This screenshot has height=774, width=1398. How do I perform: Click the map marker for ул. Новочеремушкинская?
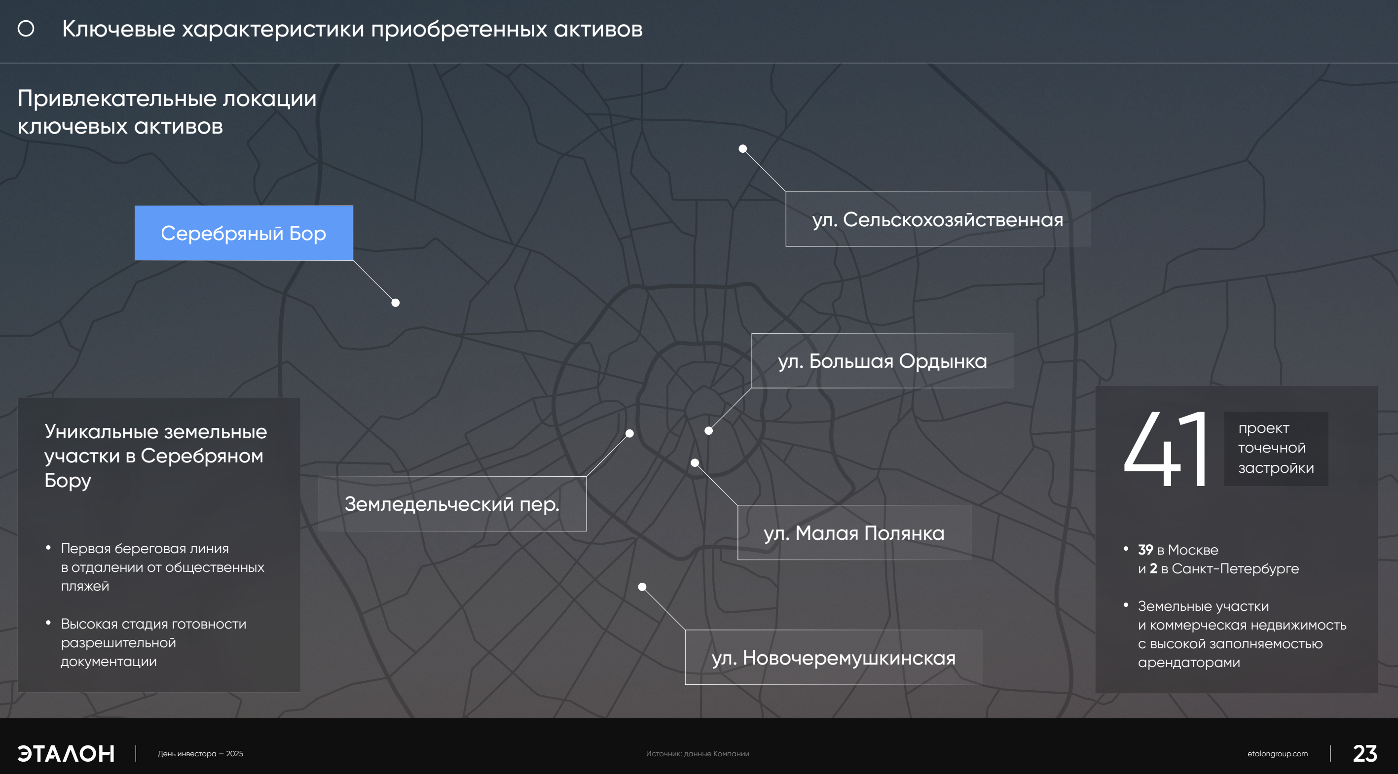coord(642,587)
